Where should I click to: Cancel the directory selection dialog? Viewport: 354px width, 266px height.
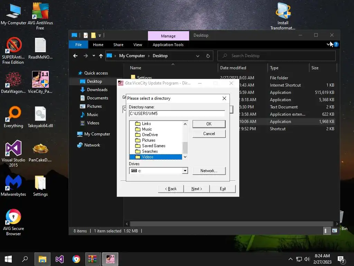click(x=209, y=134)
